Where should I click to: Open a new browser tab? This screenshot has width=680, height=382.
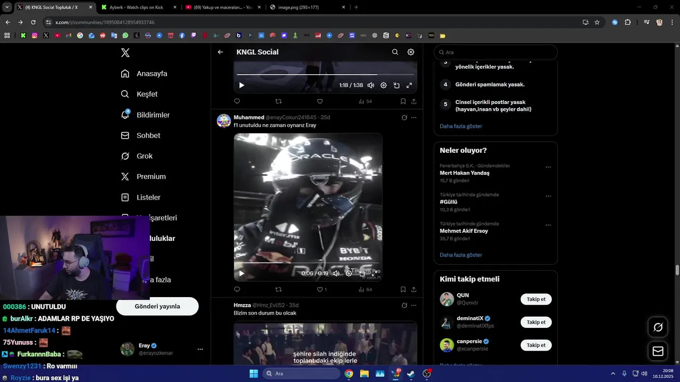(356, 7)
